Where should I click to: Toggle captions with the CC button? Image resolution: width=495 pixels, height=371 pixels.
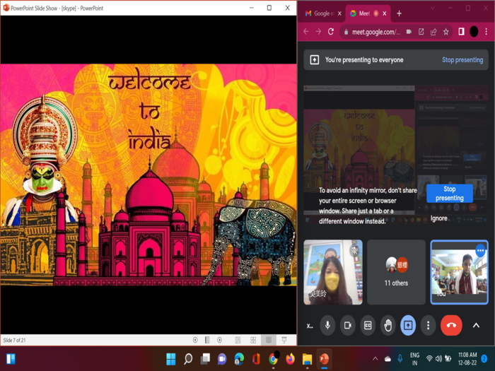(x=368, y=325)
